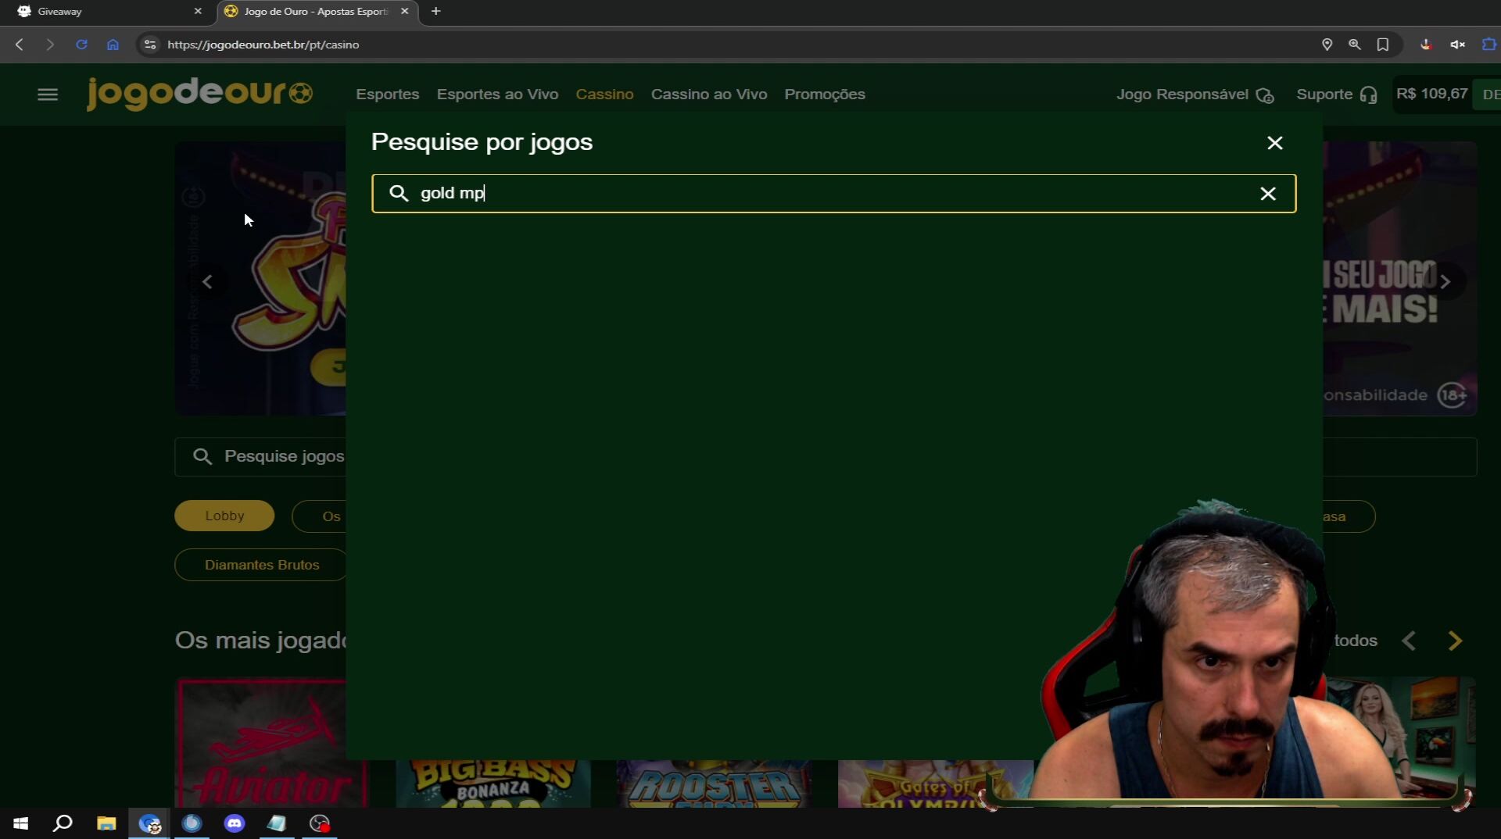
Task: Go forward in browser history
Action: (49, 45)
